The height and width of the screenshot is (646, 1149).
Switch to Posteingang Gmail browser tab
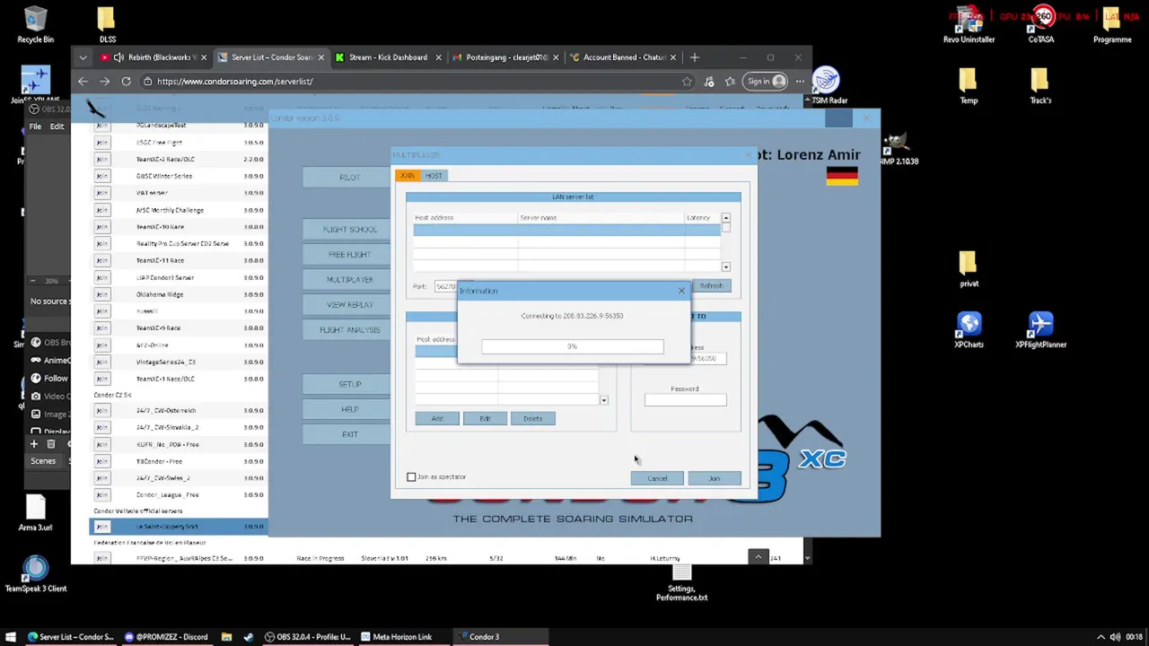point(506,57)
